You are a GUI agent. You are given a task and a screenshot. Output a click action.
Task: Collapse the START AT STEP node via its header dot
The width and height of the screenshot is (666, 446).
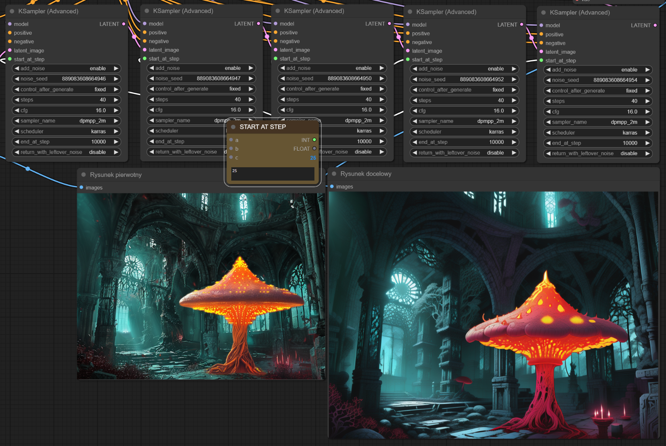click(x=233, y=127)
